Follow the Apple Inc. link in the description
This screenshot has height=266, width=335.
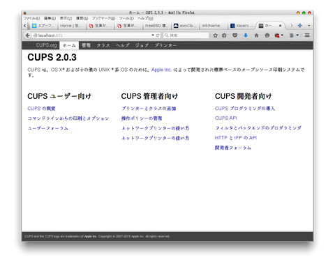coord(161,70)
